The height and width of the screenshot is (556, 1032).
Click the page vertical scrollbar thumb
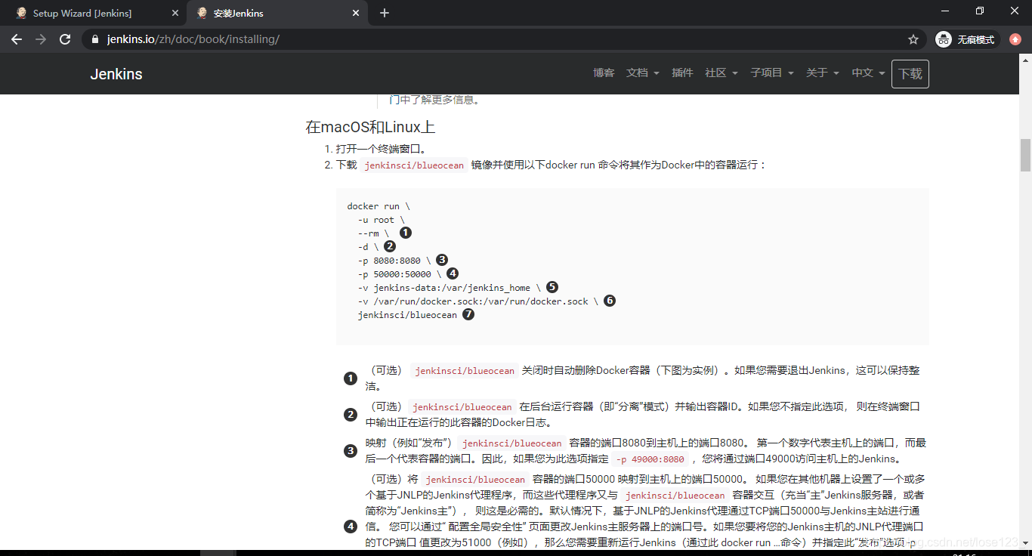pyautogui.click(x=1025, y=155)
